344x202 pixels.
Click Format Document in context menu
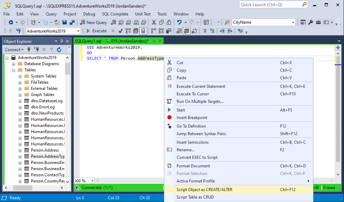tap(238, 166)
